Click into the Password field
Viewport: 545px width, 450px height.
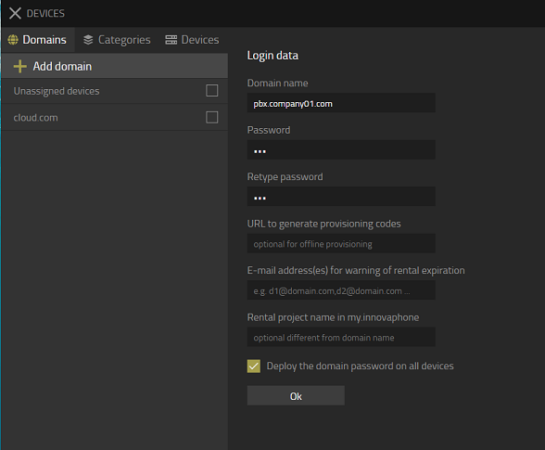coord(341,149)
